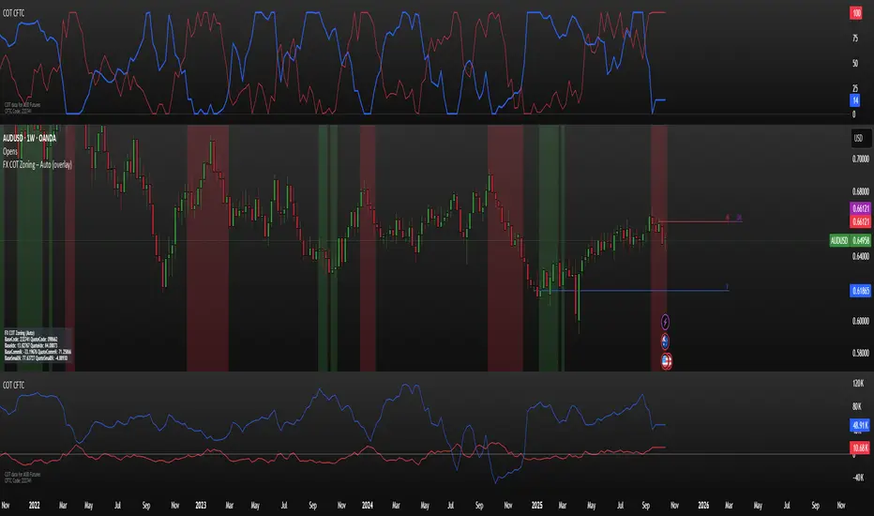Select the blue horizontal line at 0.61865

(638, 291)
